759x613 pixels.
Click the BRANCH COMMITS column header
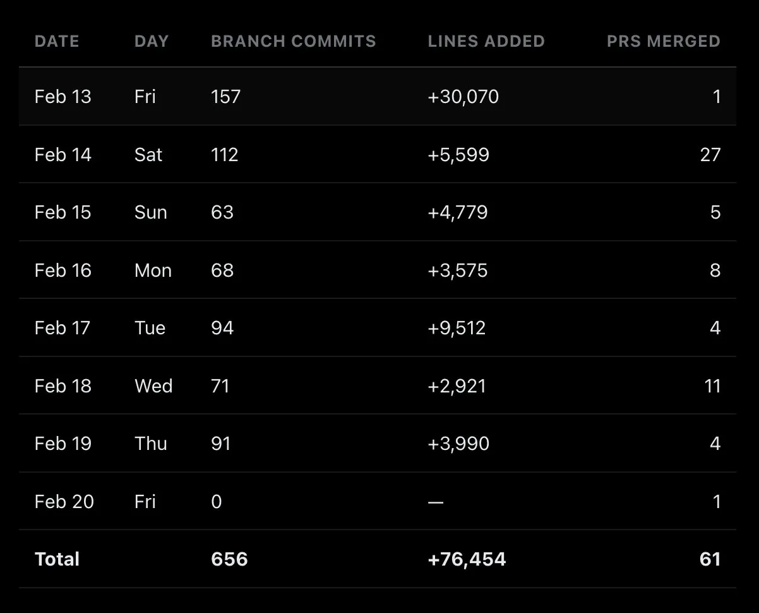click(x=293, y=42)
